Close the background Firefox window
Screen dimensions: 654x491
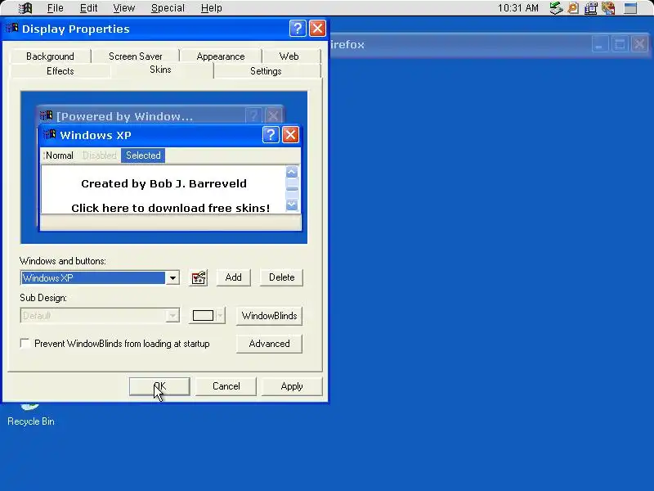[x=639, y=44]
